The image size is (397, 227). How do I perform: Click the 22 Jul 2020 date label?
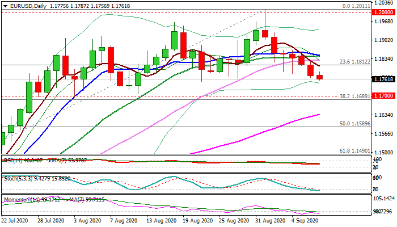[x=16, y=220]
